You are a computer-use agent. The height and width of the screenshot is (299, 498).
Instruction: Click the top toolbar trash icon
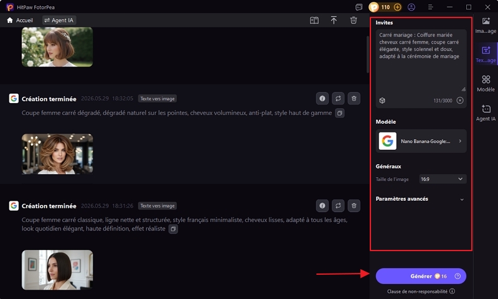[354, 21]
